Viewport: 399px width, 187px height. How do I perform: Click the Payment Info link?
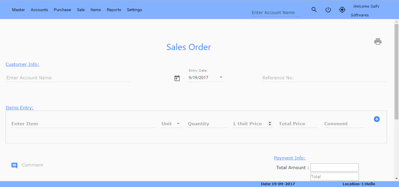pyautogui.click(x=289, y=158)
